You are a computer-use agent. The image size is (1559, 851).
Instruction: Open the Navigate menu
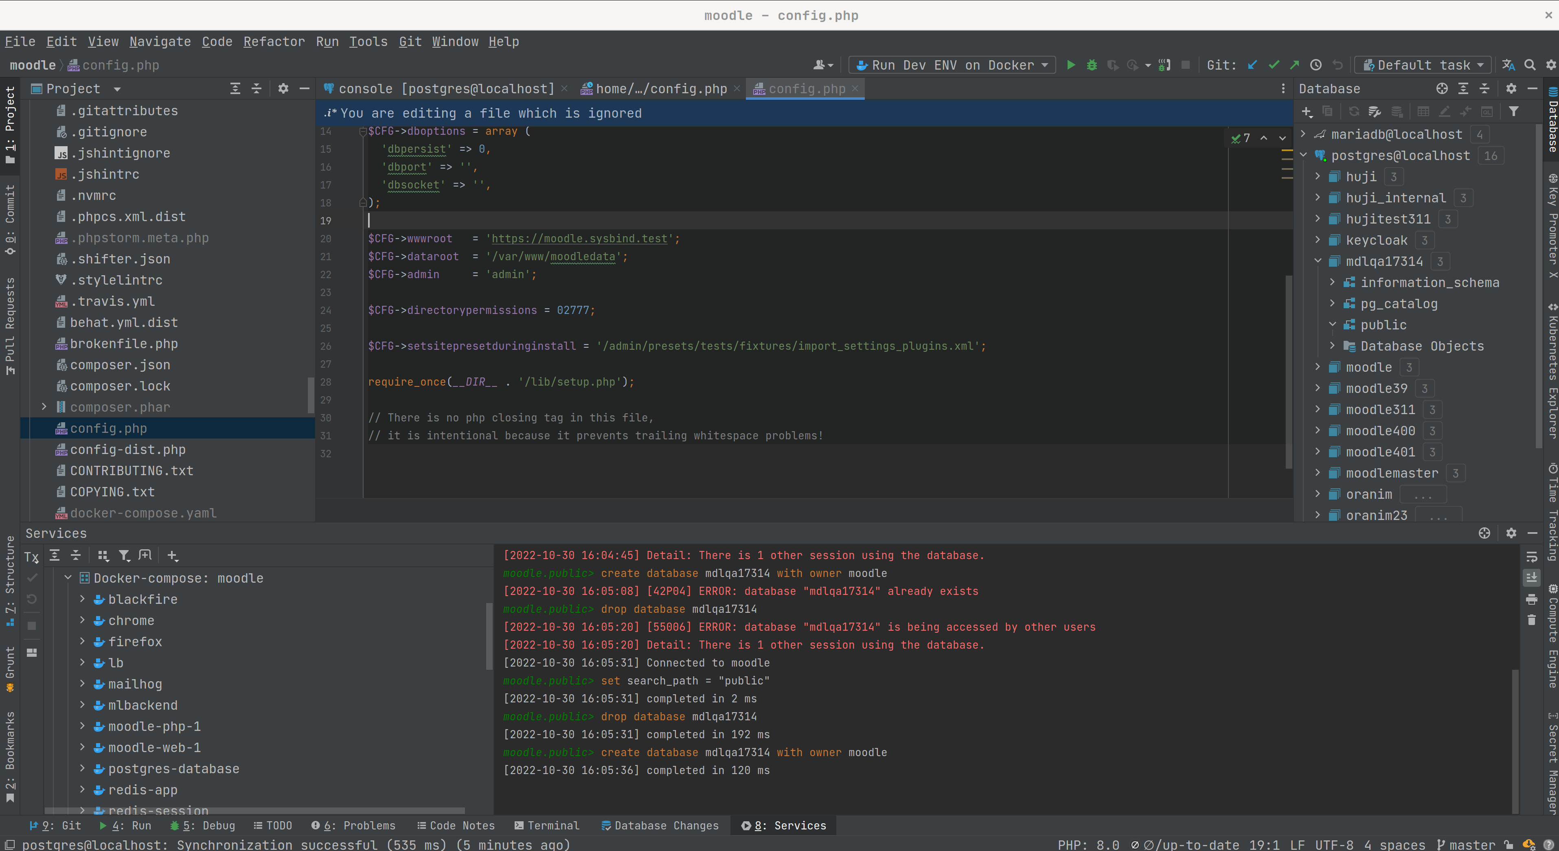pos(160,41)
